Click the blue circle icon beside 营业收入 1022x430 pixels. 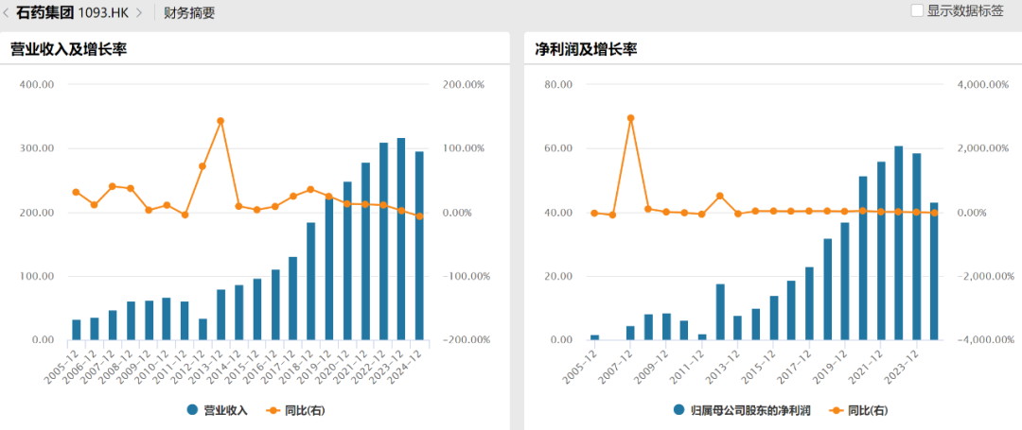pos(193,410)
